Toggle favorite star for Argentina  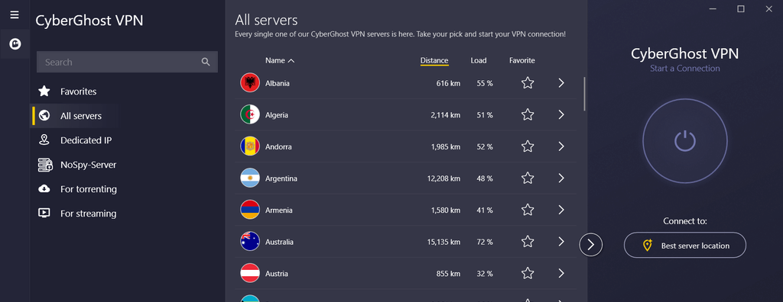[x=528, y=178]
